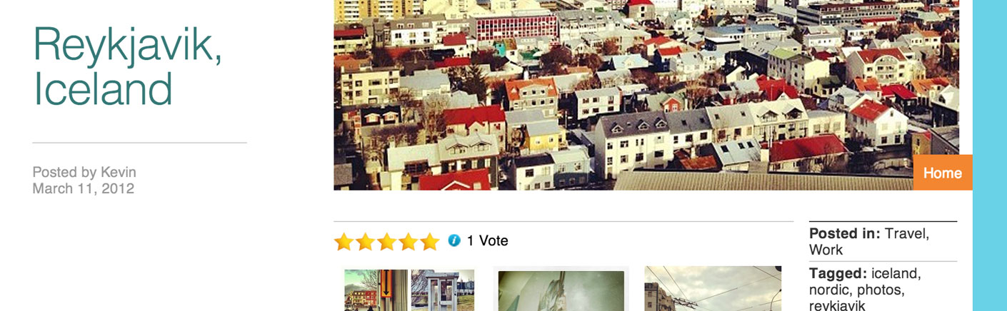Open the Travel category link

click(x=907, y=234)
